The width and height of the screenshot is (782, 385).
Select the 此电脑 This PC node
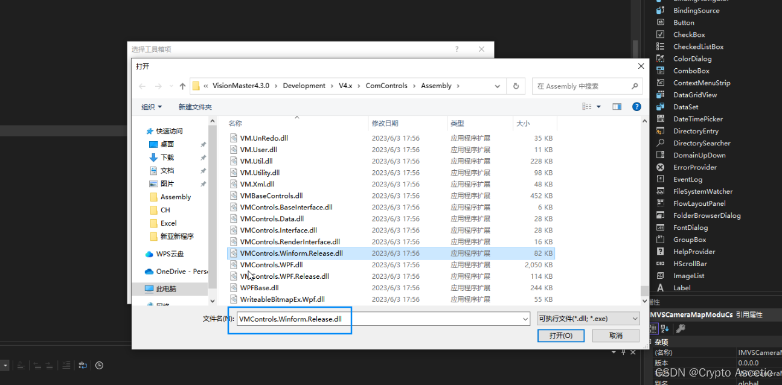pos(161,289)
